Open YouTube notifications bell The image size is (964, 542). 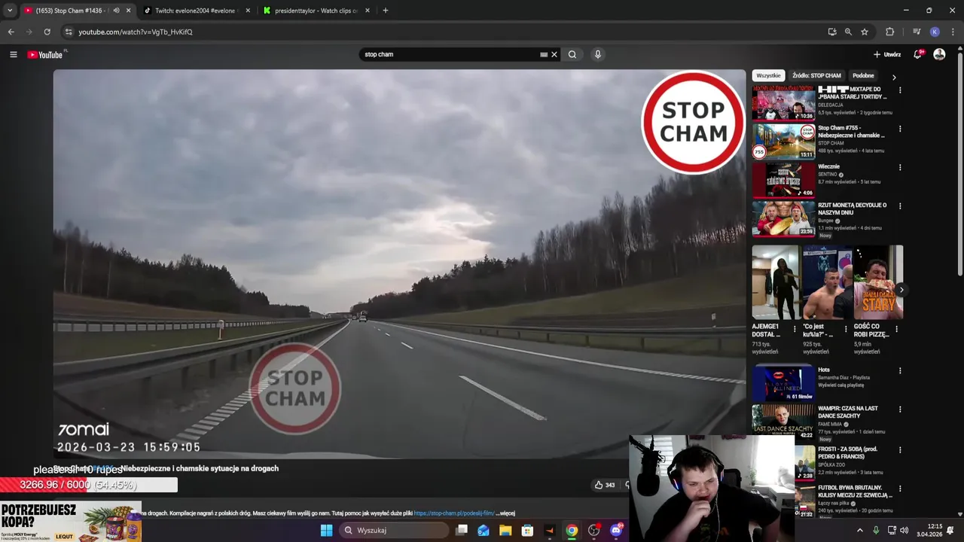pos(917,54)
